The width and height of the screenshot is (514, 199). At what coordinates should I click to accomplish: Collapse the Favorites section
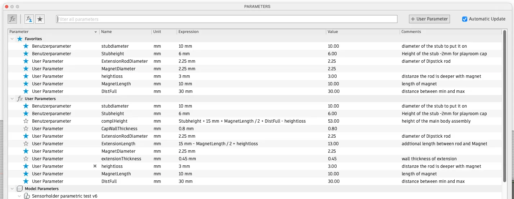(x=12, y=39)
